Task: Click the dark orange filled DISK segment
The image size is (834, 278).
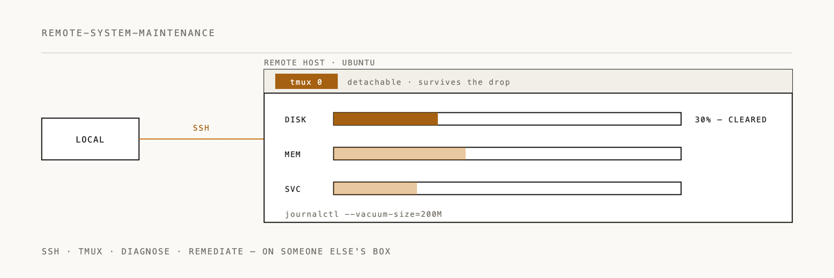Action: (386, 119)
